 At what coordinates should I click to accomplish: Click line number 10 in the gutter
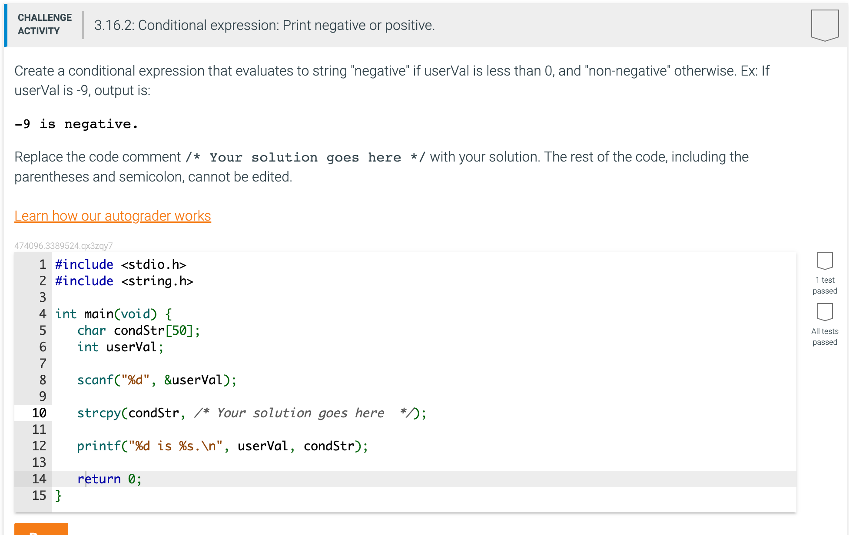click(39, 413)
